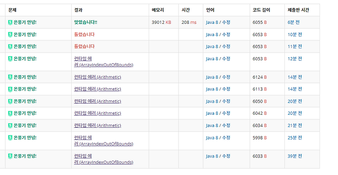
Task: Click the 12분 전 submission time
Action: [295, 59]
